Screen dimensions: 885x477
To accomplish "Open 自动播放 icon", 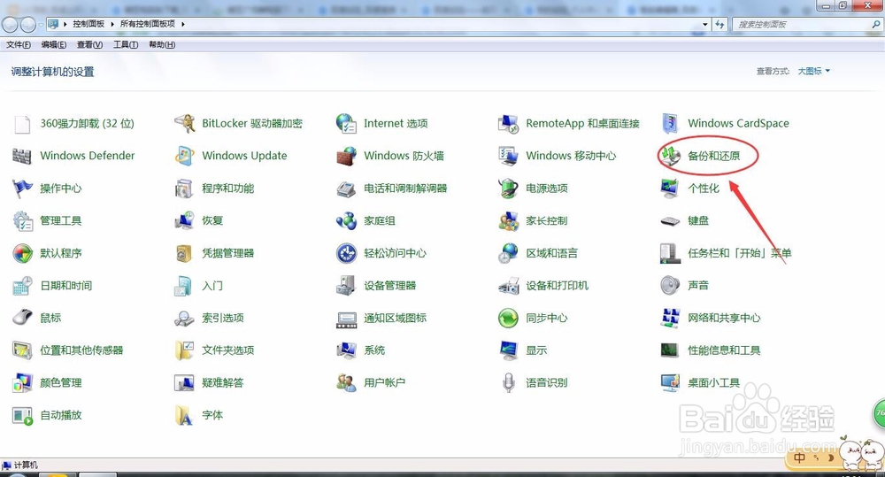I will [x=23, y=416].
